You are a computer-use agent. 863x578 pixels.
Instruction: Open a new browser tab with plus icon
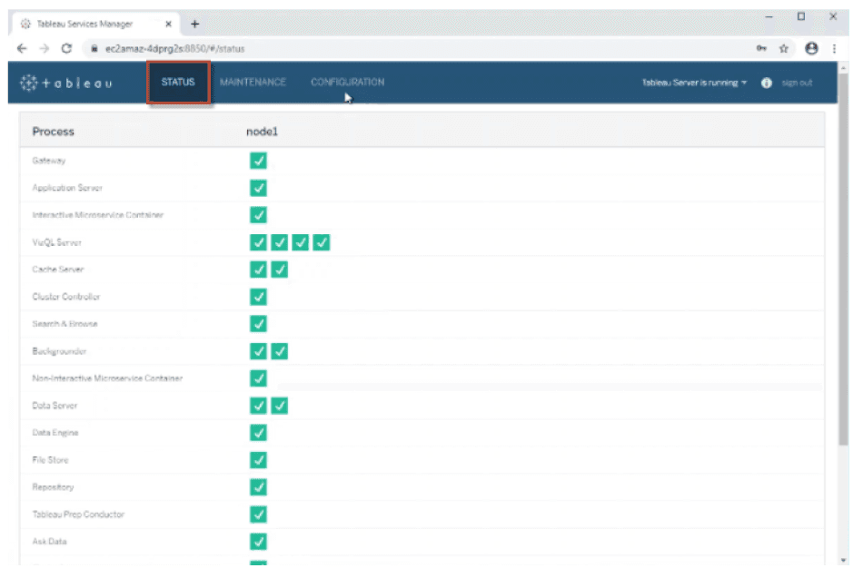click(194, 24)
